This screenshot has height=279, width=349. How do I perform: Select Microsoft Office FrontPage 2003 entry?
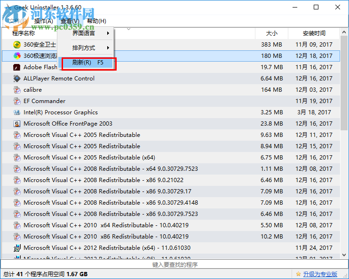(68, 124)
